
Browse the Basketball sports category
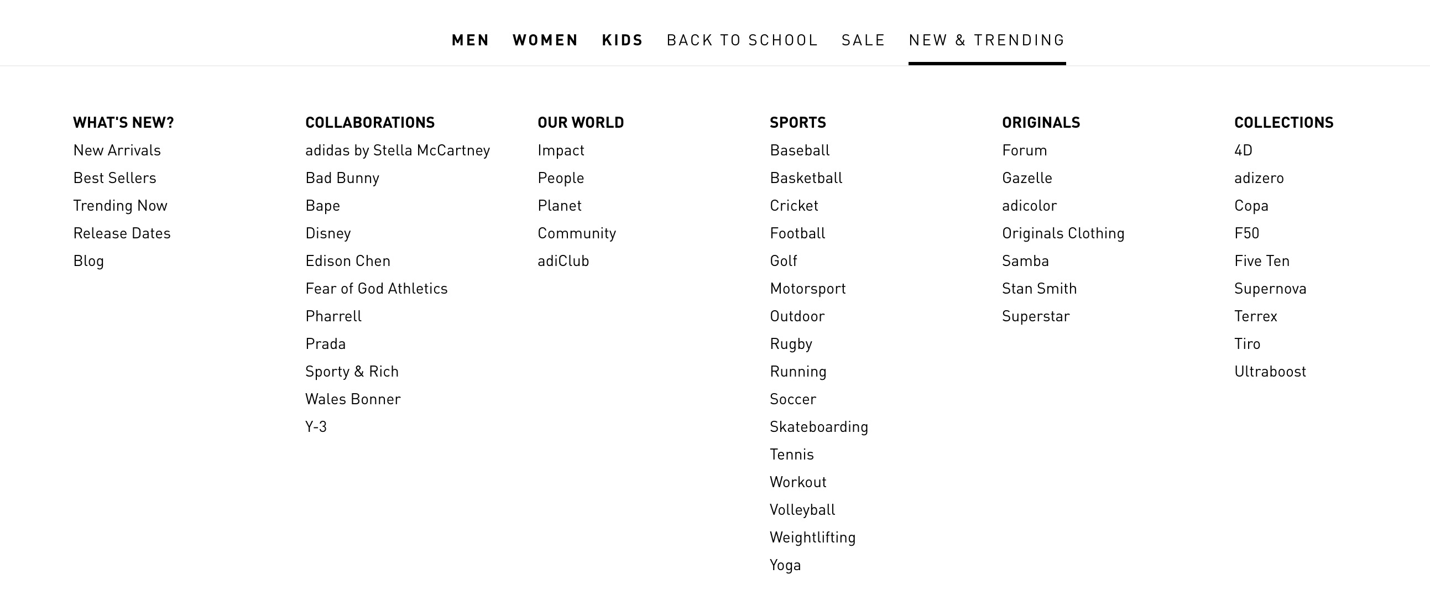[806, 178]
